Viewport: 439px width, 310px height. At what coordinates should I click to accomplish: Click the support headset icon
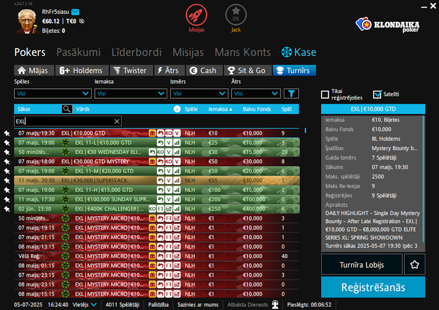click(x=275, y=305)
